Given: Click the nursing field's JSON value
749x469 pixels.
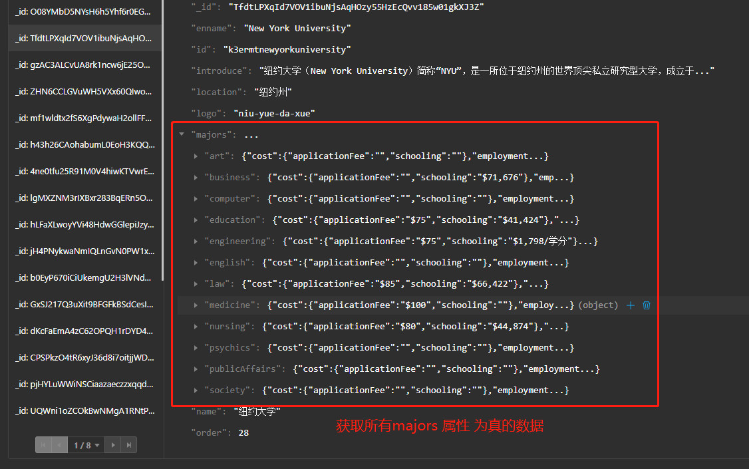Looking at the screenshot, I should click(416, 327).
